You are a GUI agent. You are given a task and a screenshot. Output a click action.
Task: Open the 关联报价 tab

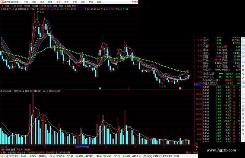click(x=12, y=152)
